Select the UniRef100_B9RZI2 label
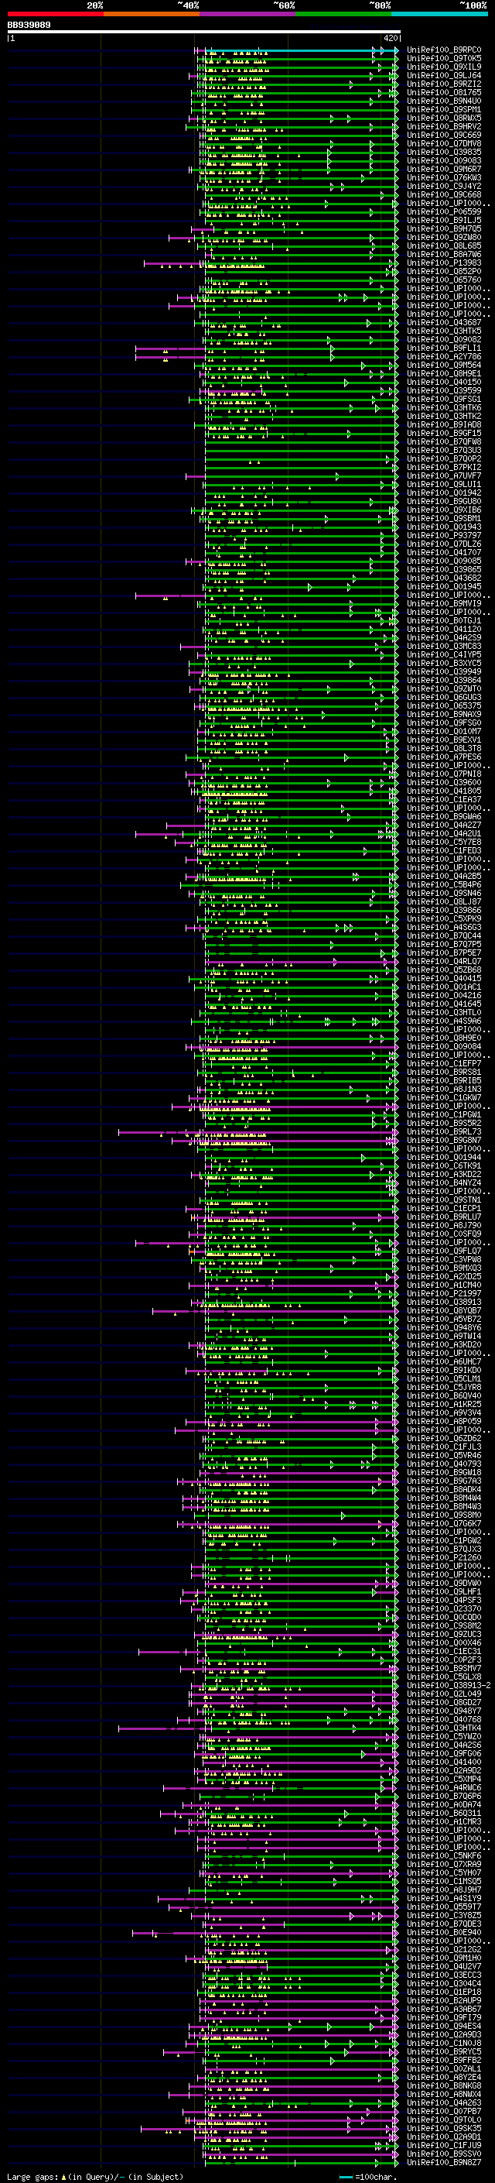 point(444,84)
